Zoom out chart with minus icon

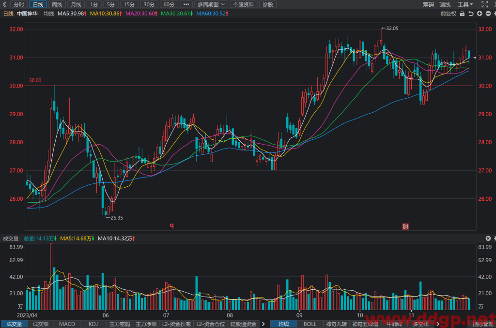(488, 14)
